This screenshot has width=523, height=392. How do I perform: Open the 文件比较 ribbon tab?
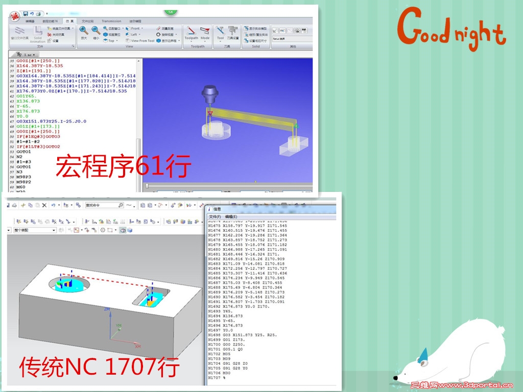pos(88,21)
